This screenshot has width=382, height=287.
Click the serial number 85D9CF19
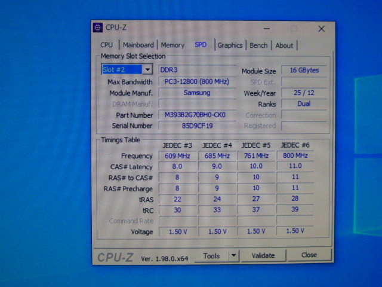coord(197,126)
